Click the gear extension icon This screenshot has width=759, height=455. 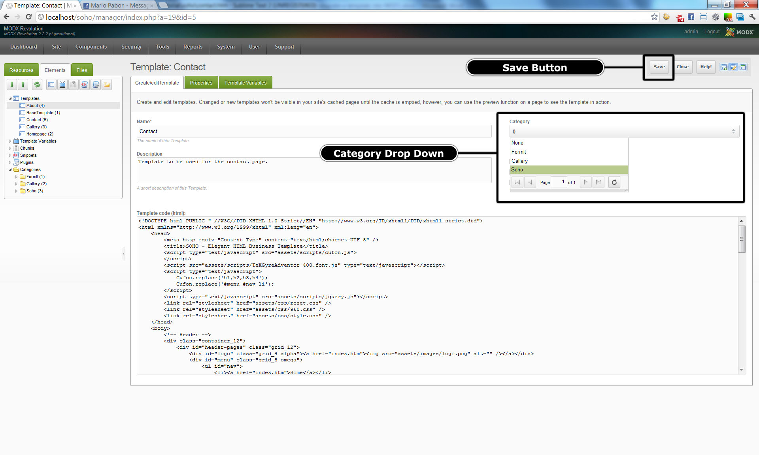[x=716, y=17]
